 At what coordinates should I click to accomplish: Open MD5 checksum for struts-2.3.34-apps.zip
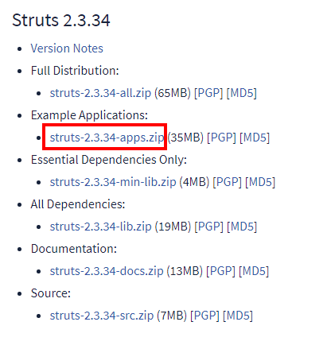pos(255,138)
